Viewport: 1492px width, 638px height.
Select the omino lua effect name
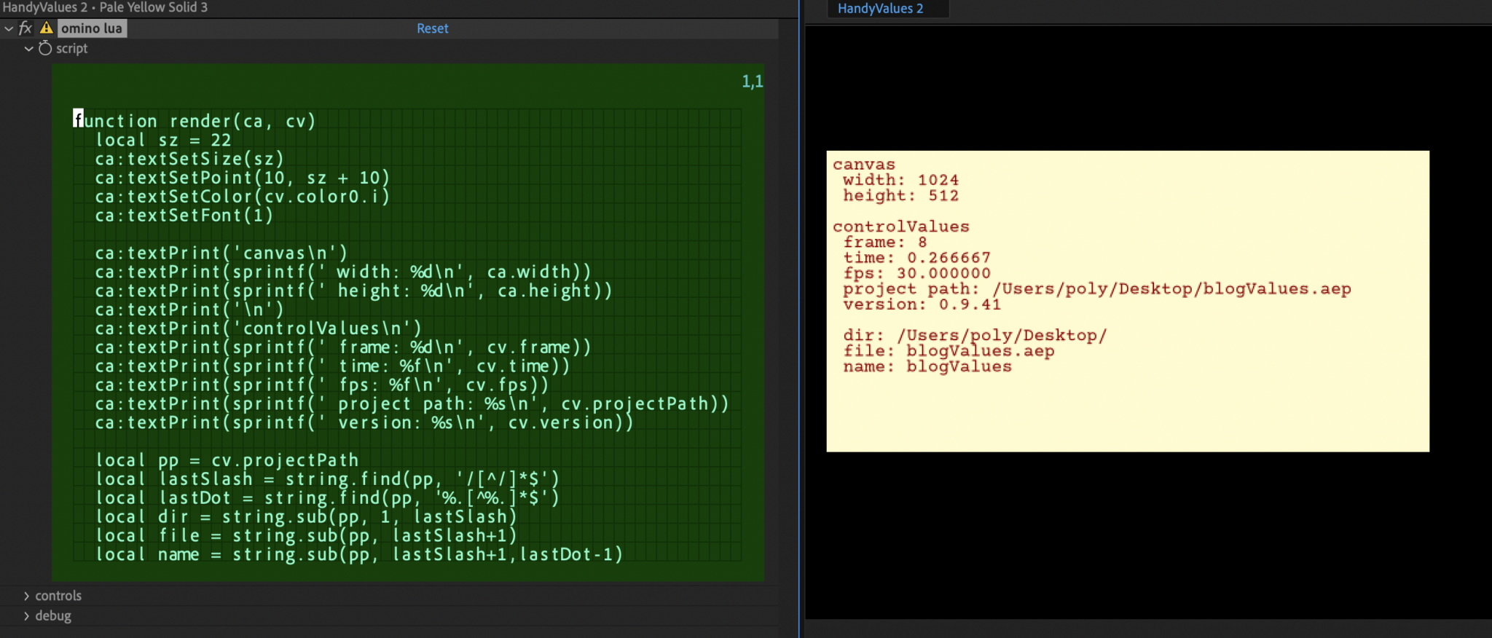[92, 28]
